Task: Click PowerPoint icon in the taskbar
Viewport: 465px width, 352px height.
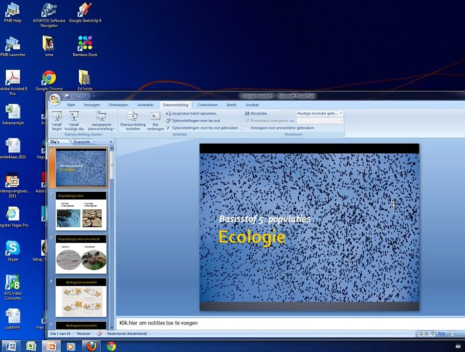Action: [x=51, y=346]
